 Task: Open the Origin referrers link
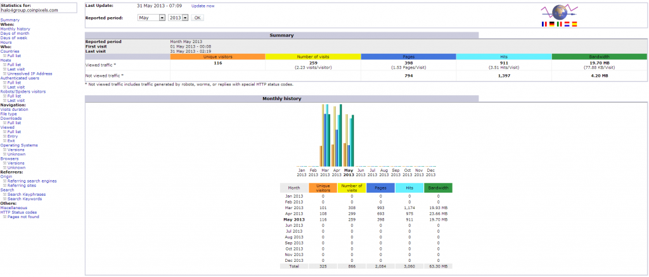(x=6, y=176)
